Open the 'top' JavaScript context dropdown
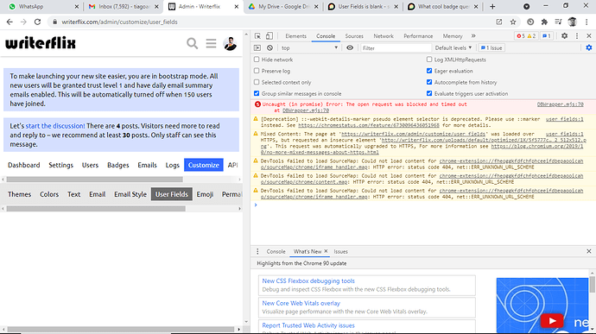The image size is (596, 334). point(309,47)
